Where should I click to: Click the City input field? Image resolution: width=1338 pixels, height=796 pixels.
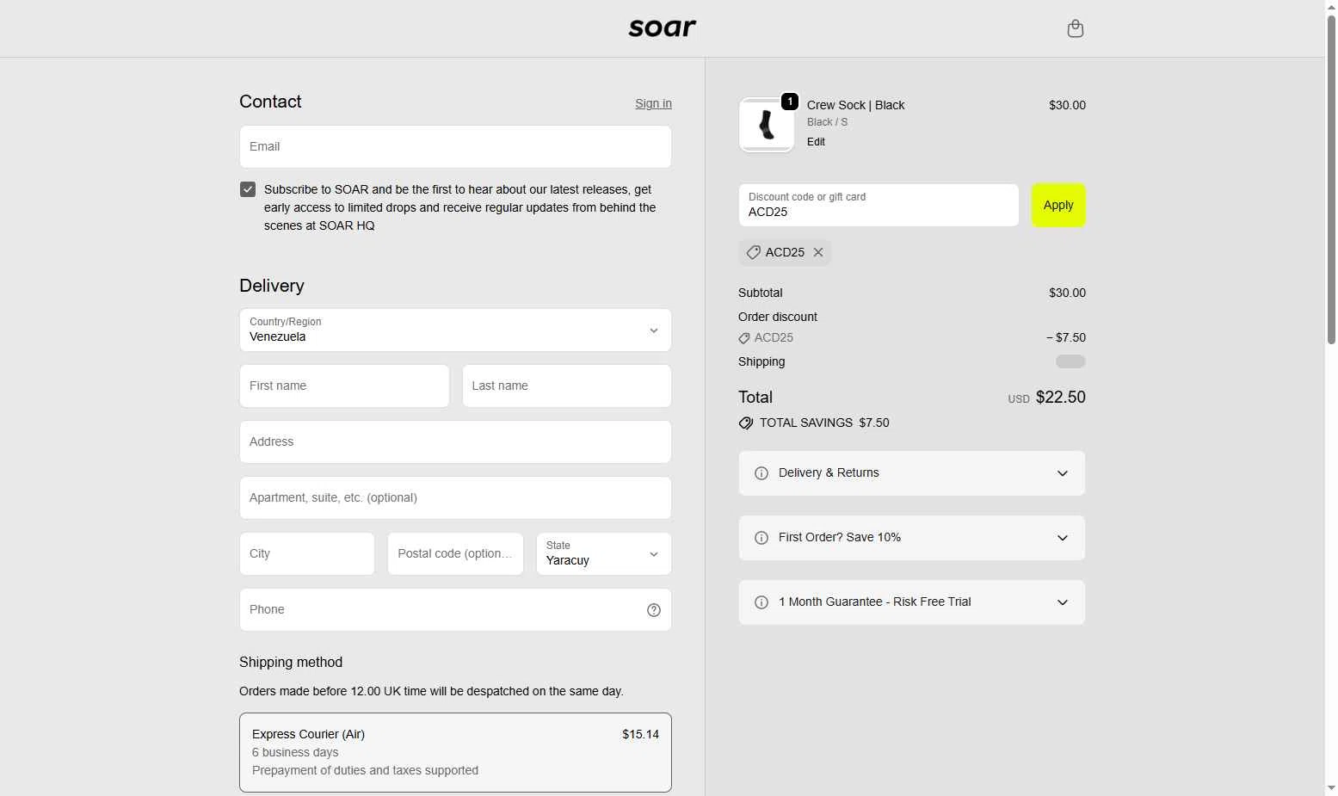(x=307, y=554)
